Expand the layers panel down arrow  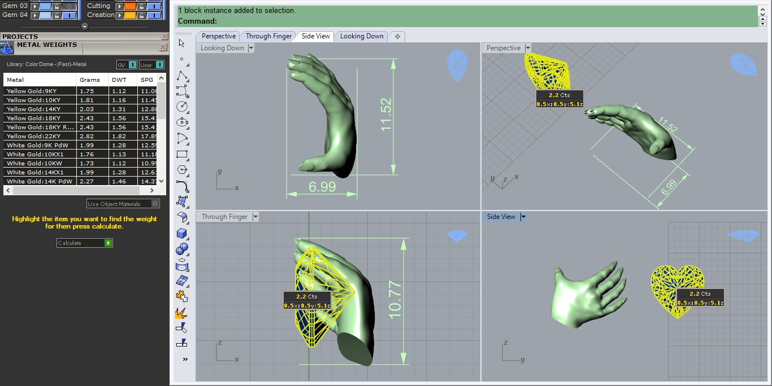(85, 27)
